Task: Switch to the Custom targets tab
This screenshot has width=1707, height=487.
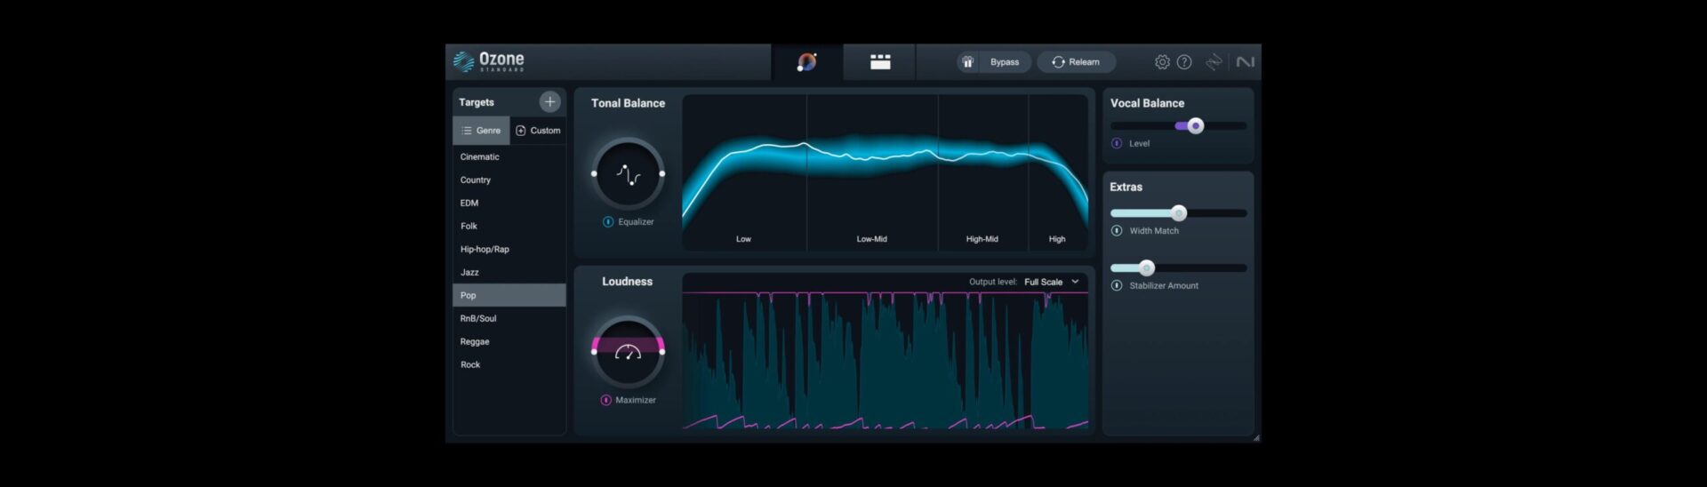Action: [x=538, y=131]
